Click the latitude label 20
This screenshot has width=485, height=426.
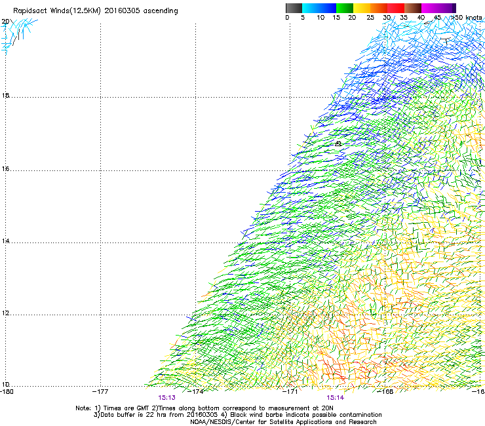tap(5, 22)
